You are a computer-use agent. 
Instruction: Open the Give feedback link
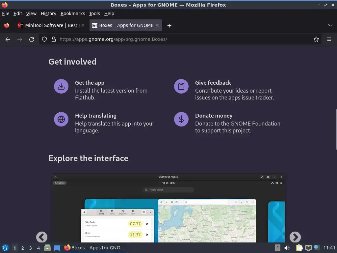coord(213,83)
